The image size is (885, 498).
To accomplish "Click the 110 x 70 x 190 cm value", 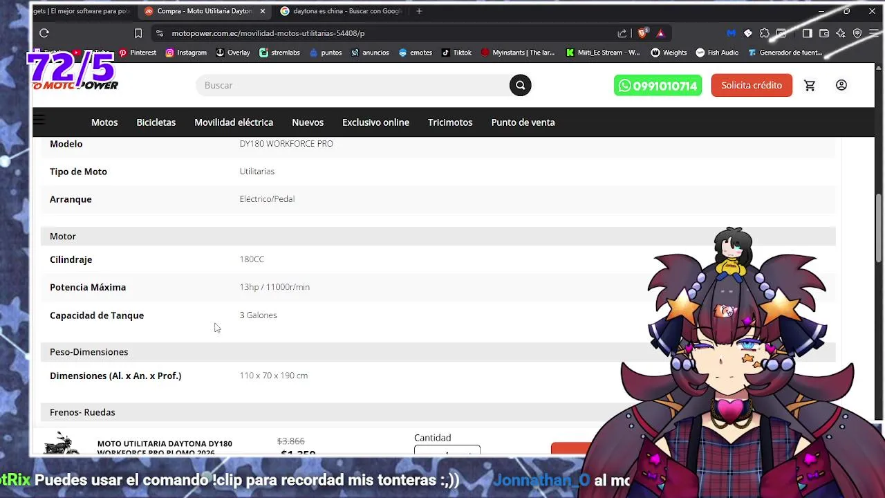I will [x=273, y=375].
